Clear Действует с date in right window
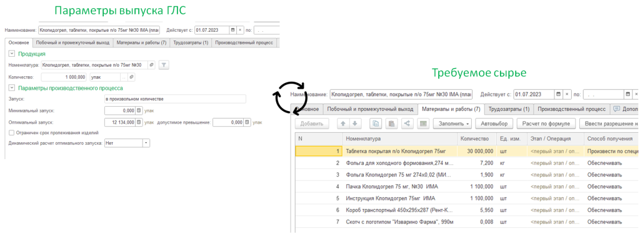 (567, 95)
